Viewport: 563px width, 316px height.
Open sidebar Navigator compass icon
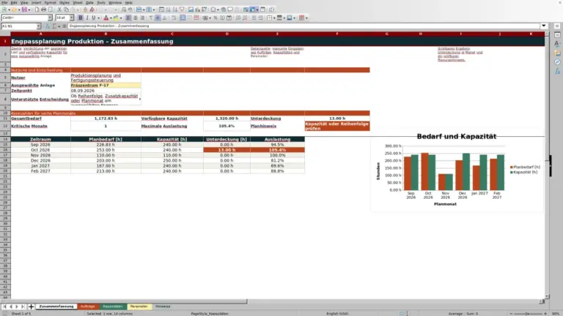click(557, 62)
